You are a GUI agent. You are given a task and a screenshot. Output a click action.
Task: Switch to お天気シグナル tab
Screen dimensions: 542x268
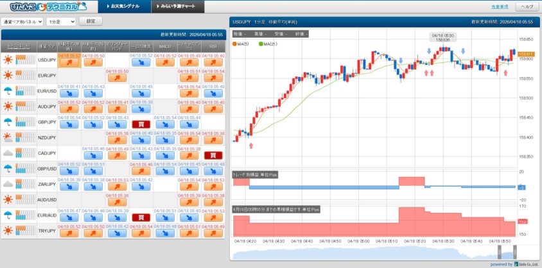click(125, 6)
